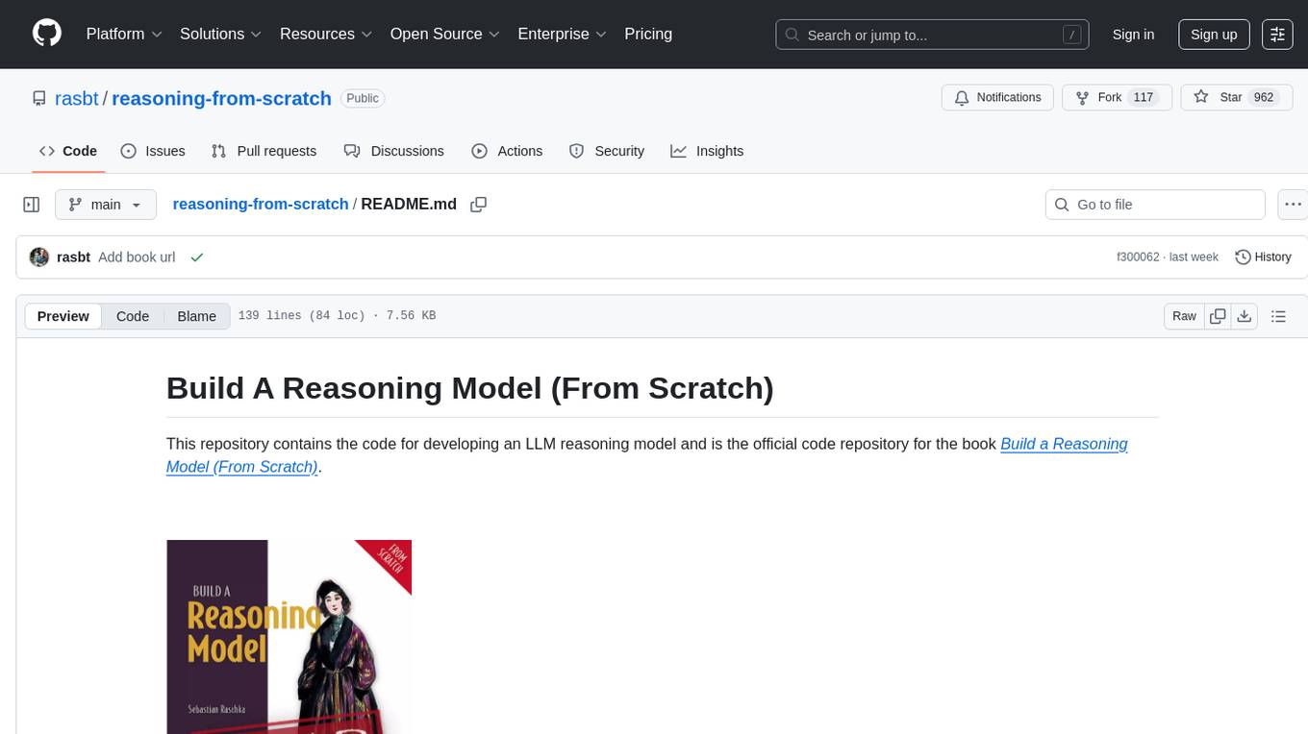Viewport: 1308px width, 734px height.
Task: Switch to the Actions tab
Action: click(x=507, y=151)
